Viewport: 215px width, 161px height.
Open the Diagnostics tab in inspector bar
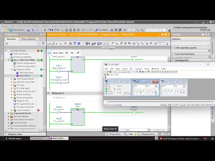click(146, 134)
